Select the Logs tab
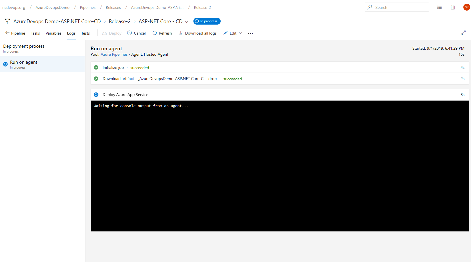Image resolution: width=471 pixels, height=262 pixels. [x=71, y=33]
